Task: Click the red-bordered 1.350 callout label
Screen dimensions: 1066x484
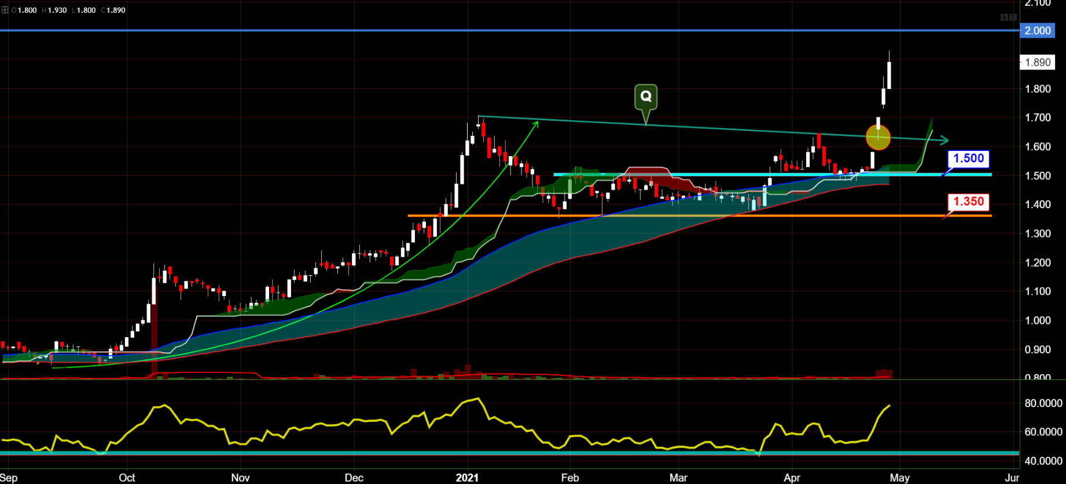Action: [x=968, y=202]
